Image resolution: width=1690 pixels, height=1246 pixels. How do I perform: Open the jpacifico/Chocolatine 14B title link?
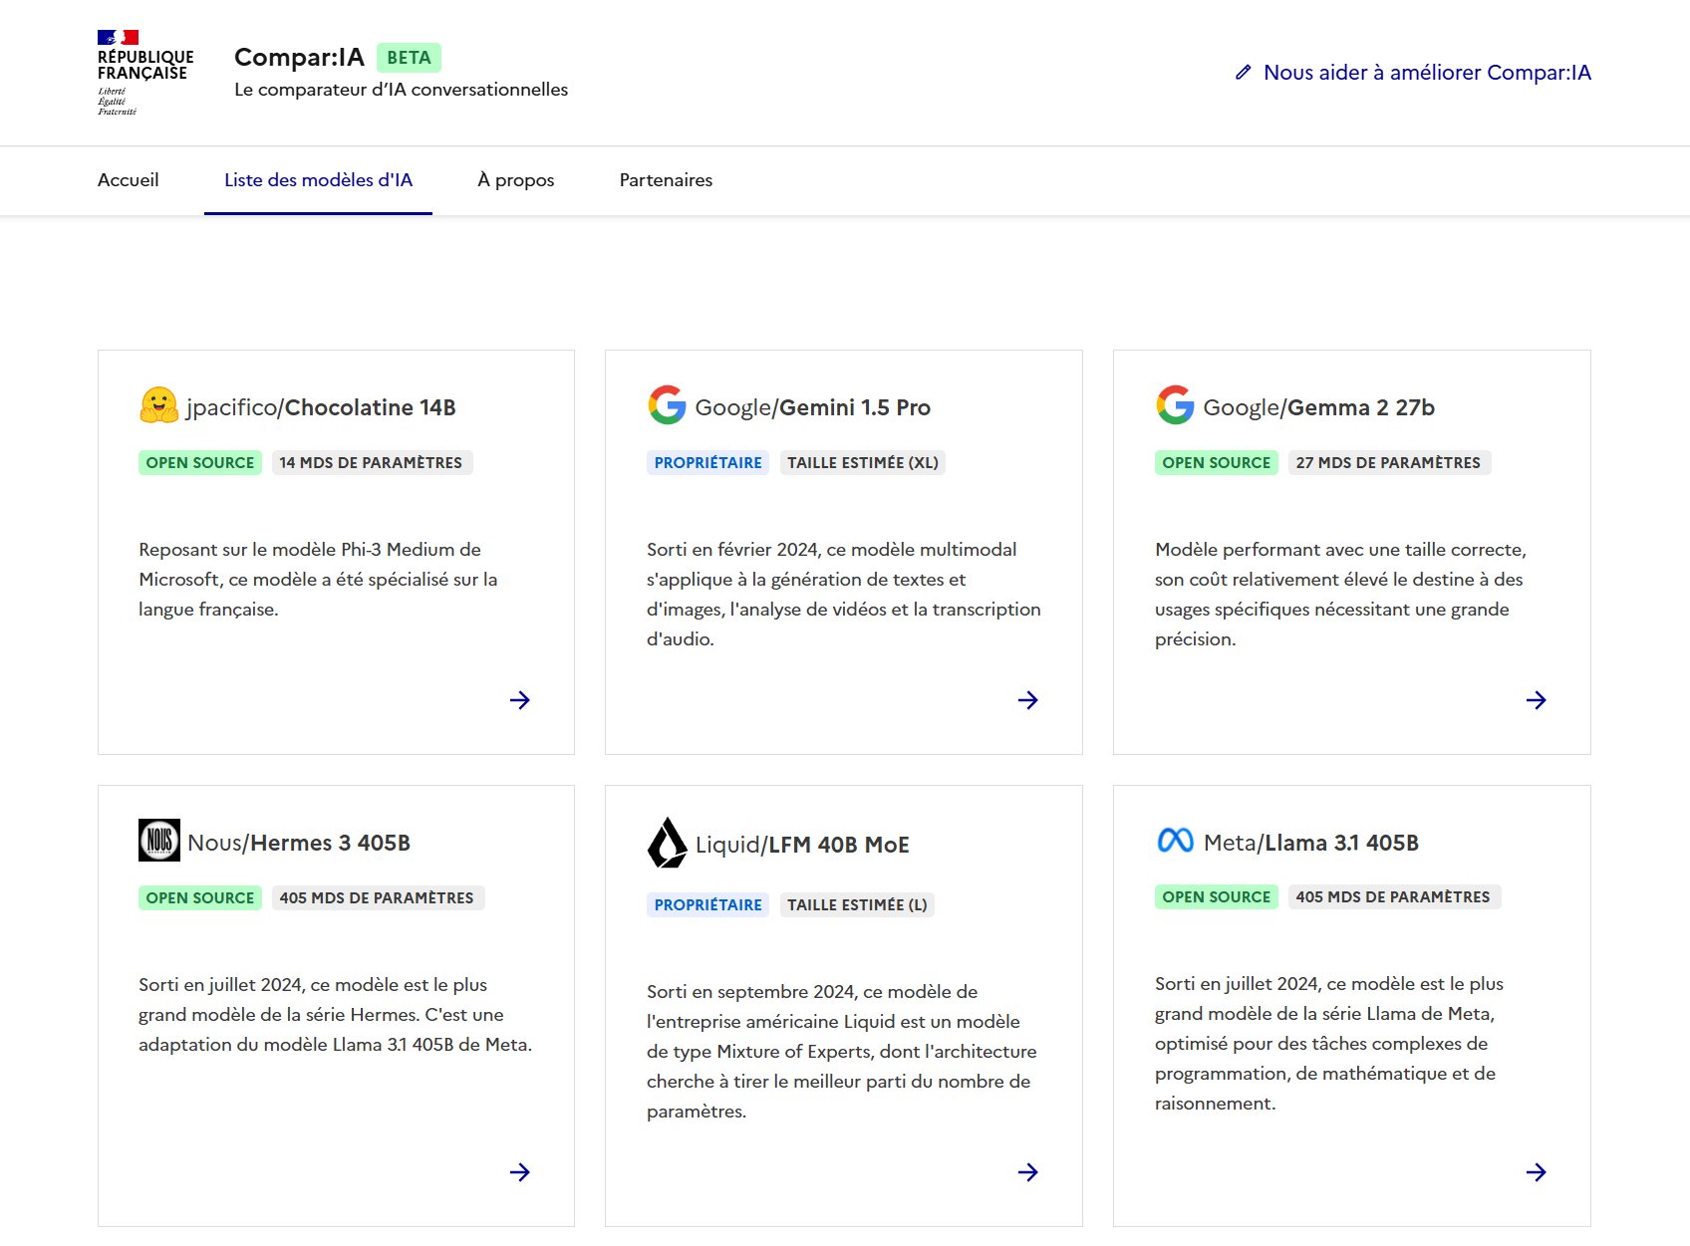pos(321,407)
